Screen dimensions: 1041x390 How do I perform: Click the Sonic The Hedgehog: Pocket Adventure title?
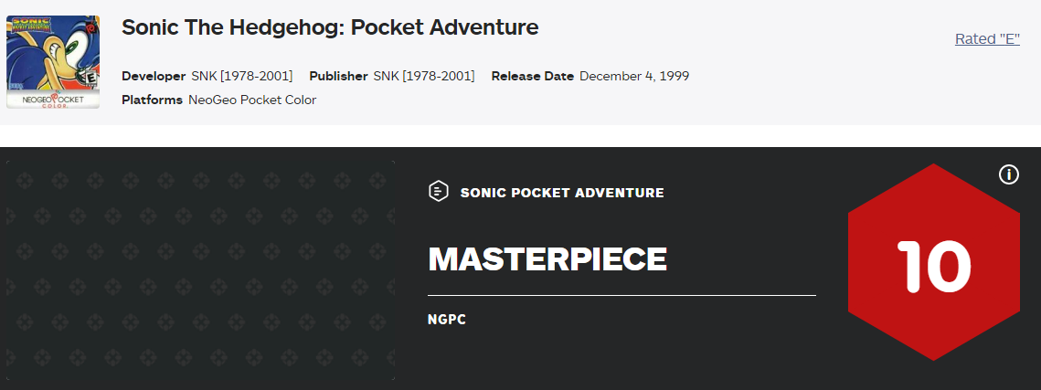[x=330, y=27]
